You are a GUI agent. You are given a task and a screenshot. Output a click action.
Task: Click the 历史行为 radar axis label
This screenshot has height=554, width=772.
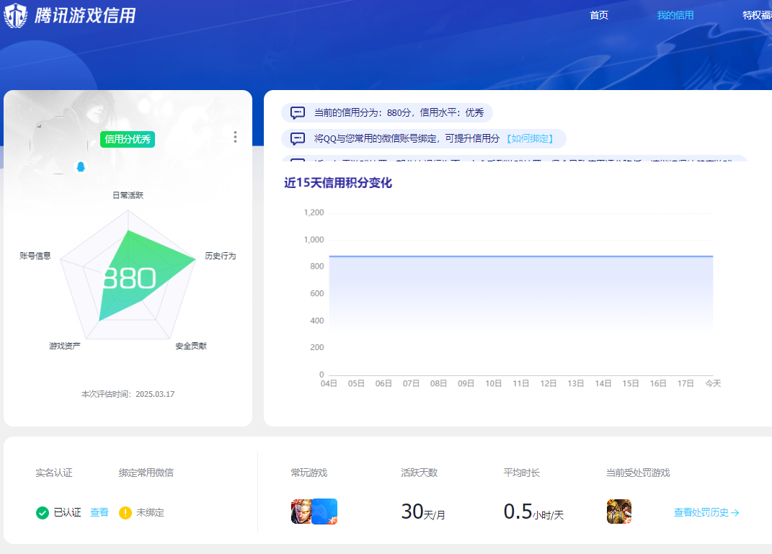pos(220,256)
